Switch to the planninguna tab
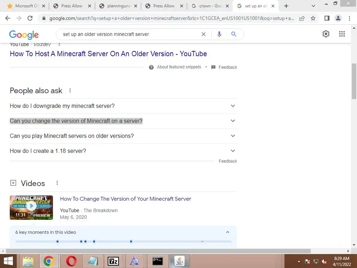 click(117, 6)
